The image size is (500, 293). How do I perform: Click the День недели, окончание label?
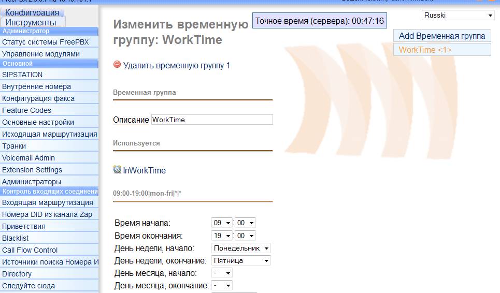pos(161,261)
